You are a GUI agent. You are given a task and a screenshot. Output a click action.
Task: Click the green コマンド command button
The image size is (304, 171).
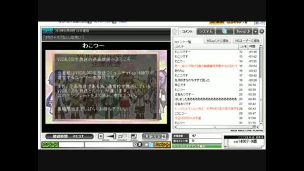(50, 144)
